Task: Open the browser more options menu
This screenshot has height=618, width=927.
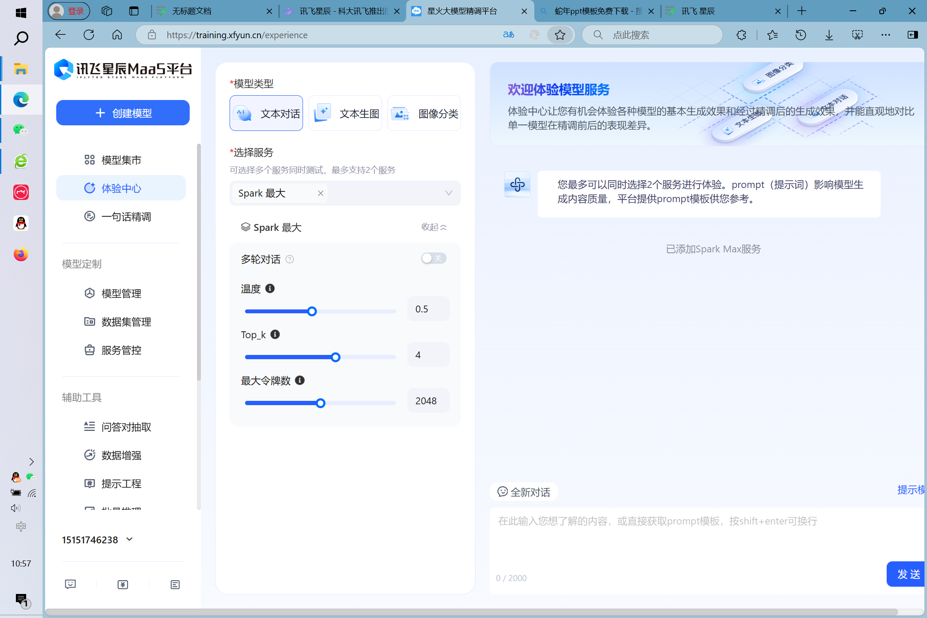Action: point(885,35)
